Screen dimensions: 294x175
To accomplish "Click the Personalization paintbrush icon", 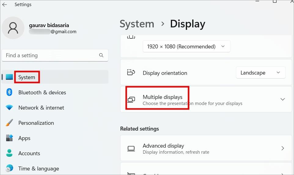I will pos(9,123).
